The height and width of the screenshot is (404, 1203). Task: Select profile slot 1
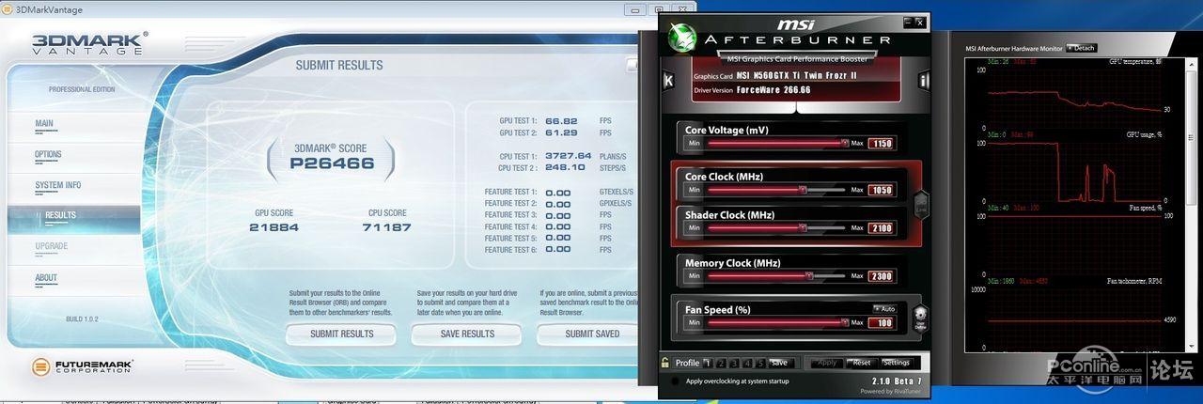709,363
